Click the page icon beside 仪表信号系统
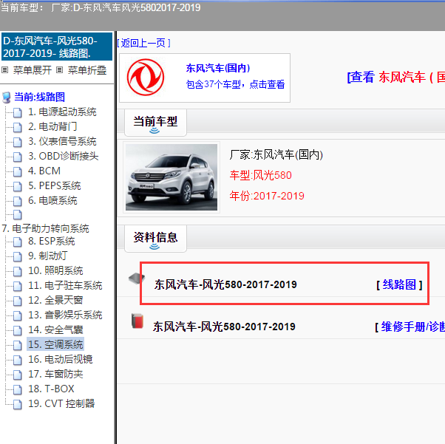The image size is (445, 444). [17, 142]
